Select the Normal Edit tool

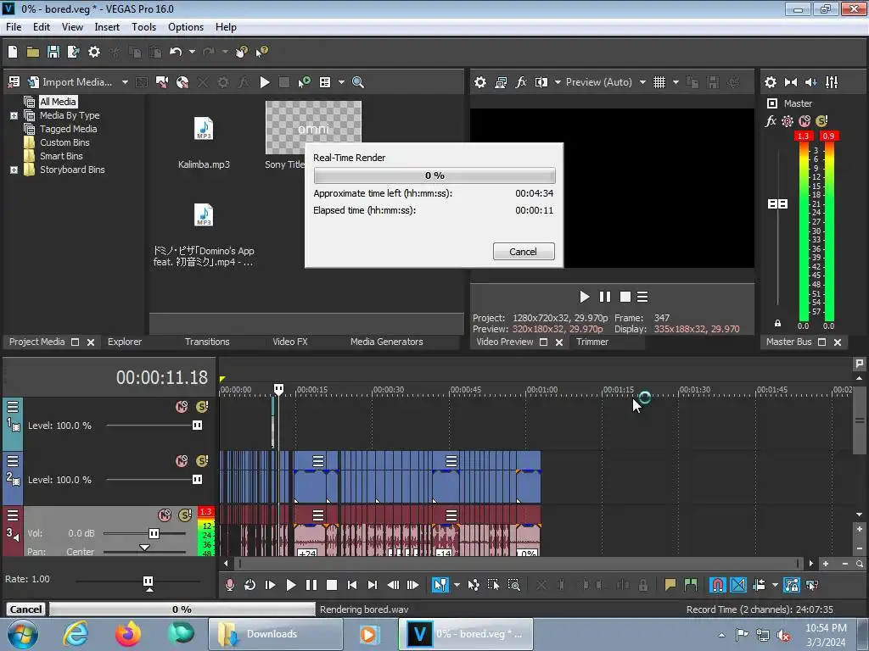[x=440, y=585]
